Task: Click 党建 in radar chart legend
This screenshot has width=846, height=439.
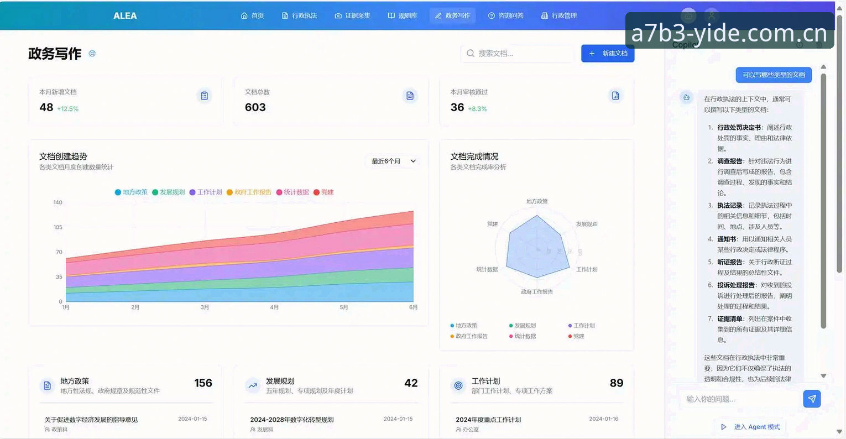Action: point(576,336)
